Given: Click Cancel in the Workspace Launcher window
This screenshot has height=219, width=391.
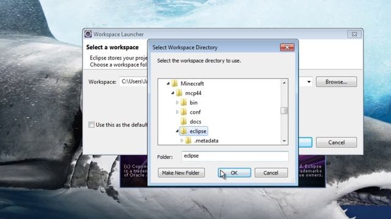Looking at the screenshot, I should pos(336,142).
